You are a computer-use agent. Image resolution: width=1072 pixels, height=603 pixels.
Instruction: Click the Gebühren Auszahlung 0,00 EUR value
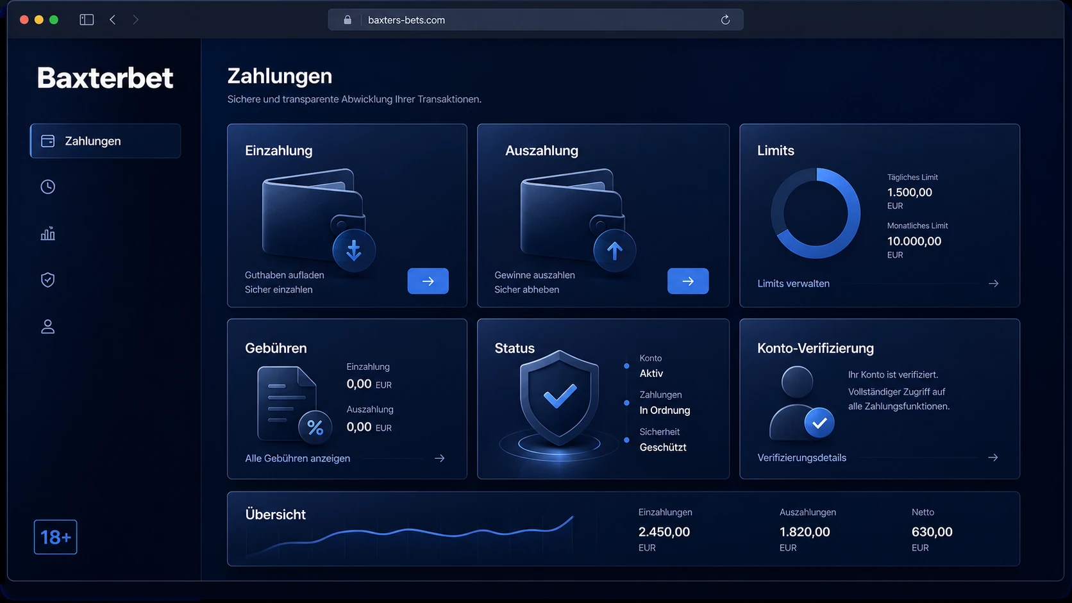[369, 427]
